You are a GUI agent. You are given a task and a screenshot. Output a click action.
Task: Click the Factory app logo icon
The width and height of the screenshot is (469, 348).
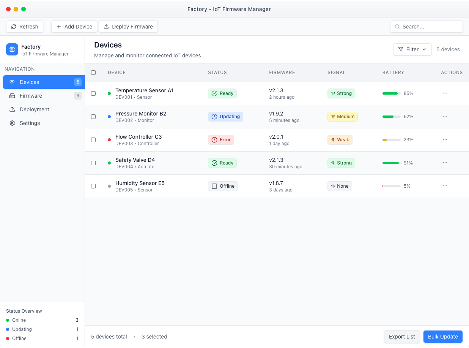[12, 49]
